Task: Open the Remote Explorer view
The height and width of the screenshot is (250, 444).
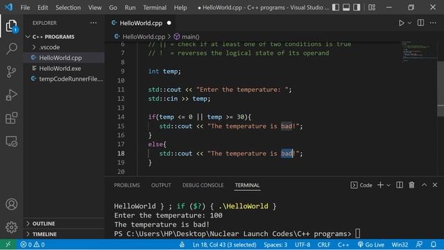Action: (11, 141)
